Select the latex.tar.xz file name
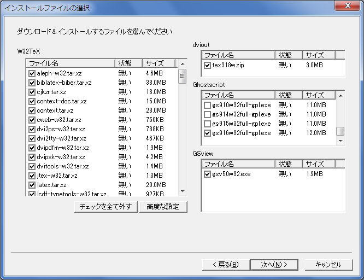 tap(51, 185)
